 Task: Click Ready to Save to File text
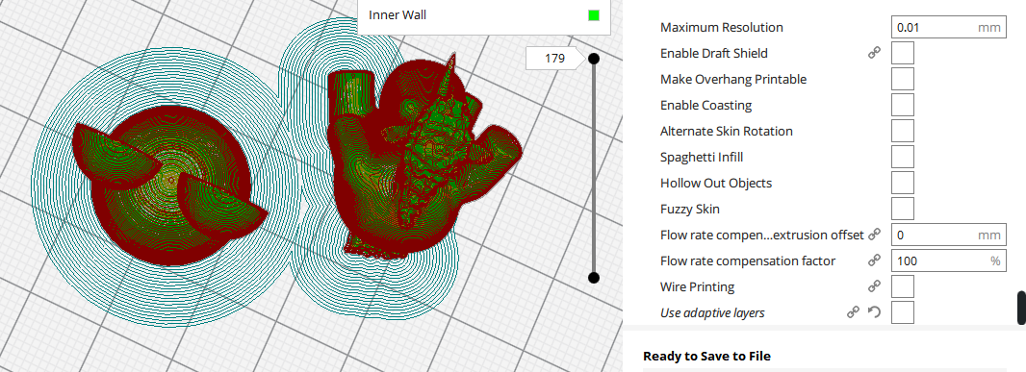coord(706,357)
